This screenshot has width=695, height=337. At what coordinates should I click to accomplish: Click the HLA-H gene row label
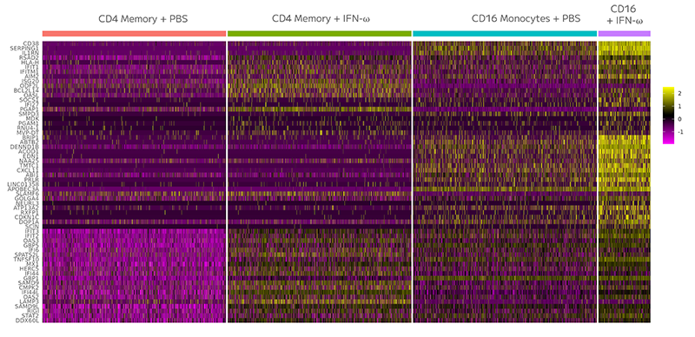click(31, 62)
